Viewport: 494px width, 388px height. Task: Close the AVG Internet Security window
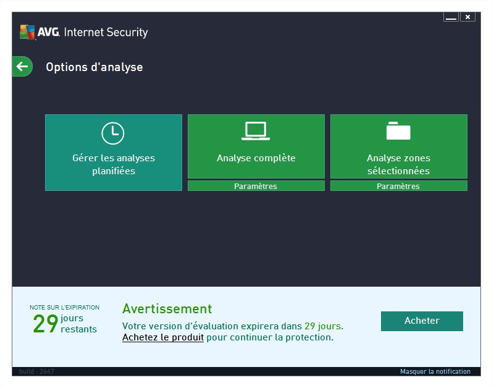pyautogui.click(x=467, y=17)
